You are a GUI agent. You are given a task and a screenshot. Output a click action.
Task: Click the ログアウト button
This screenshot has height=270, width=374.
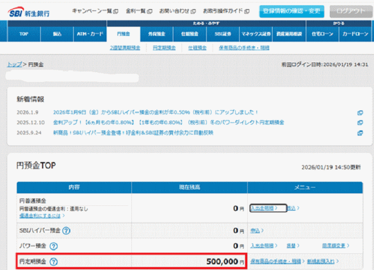(x=351, y=12)
